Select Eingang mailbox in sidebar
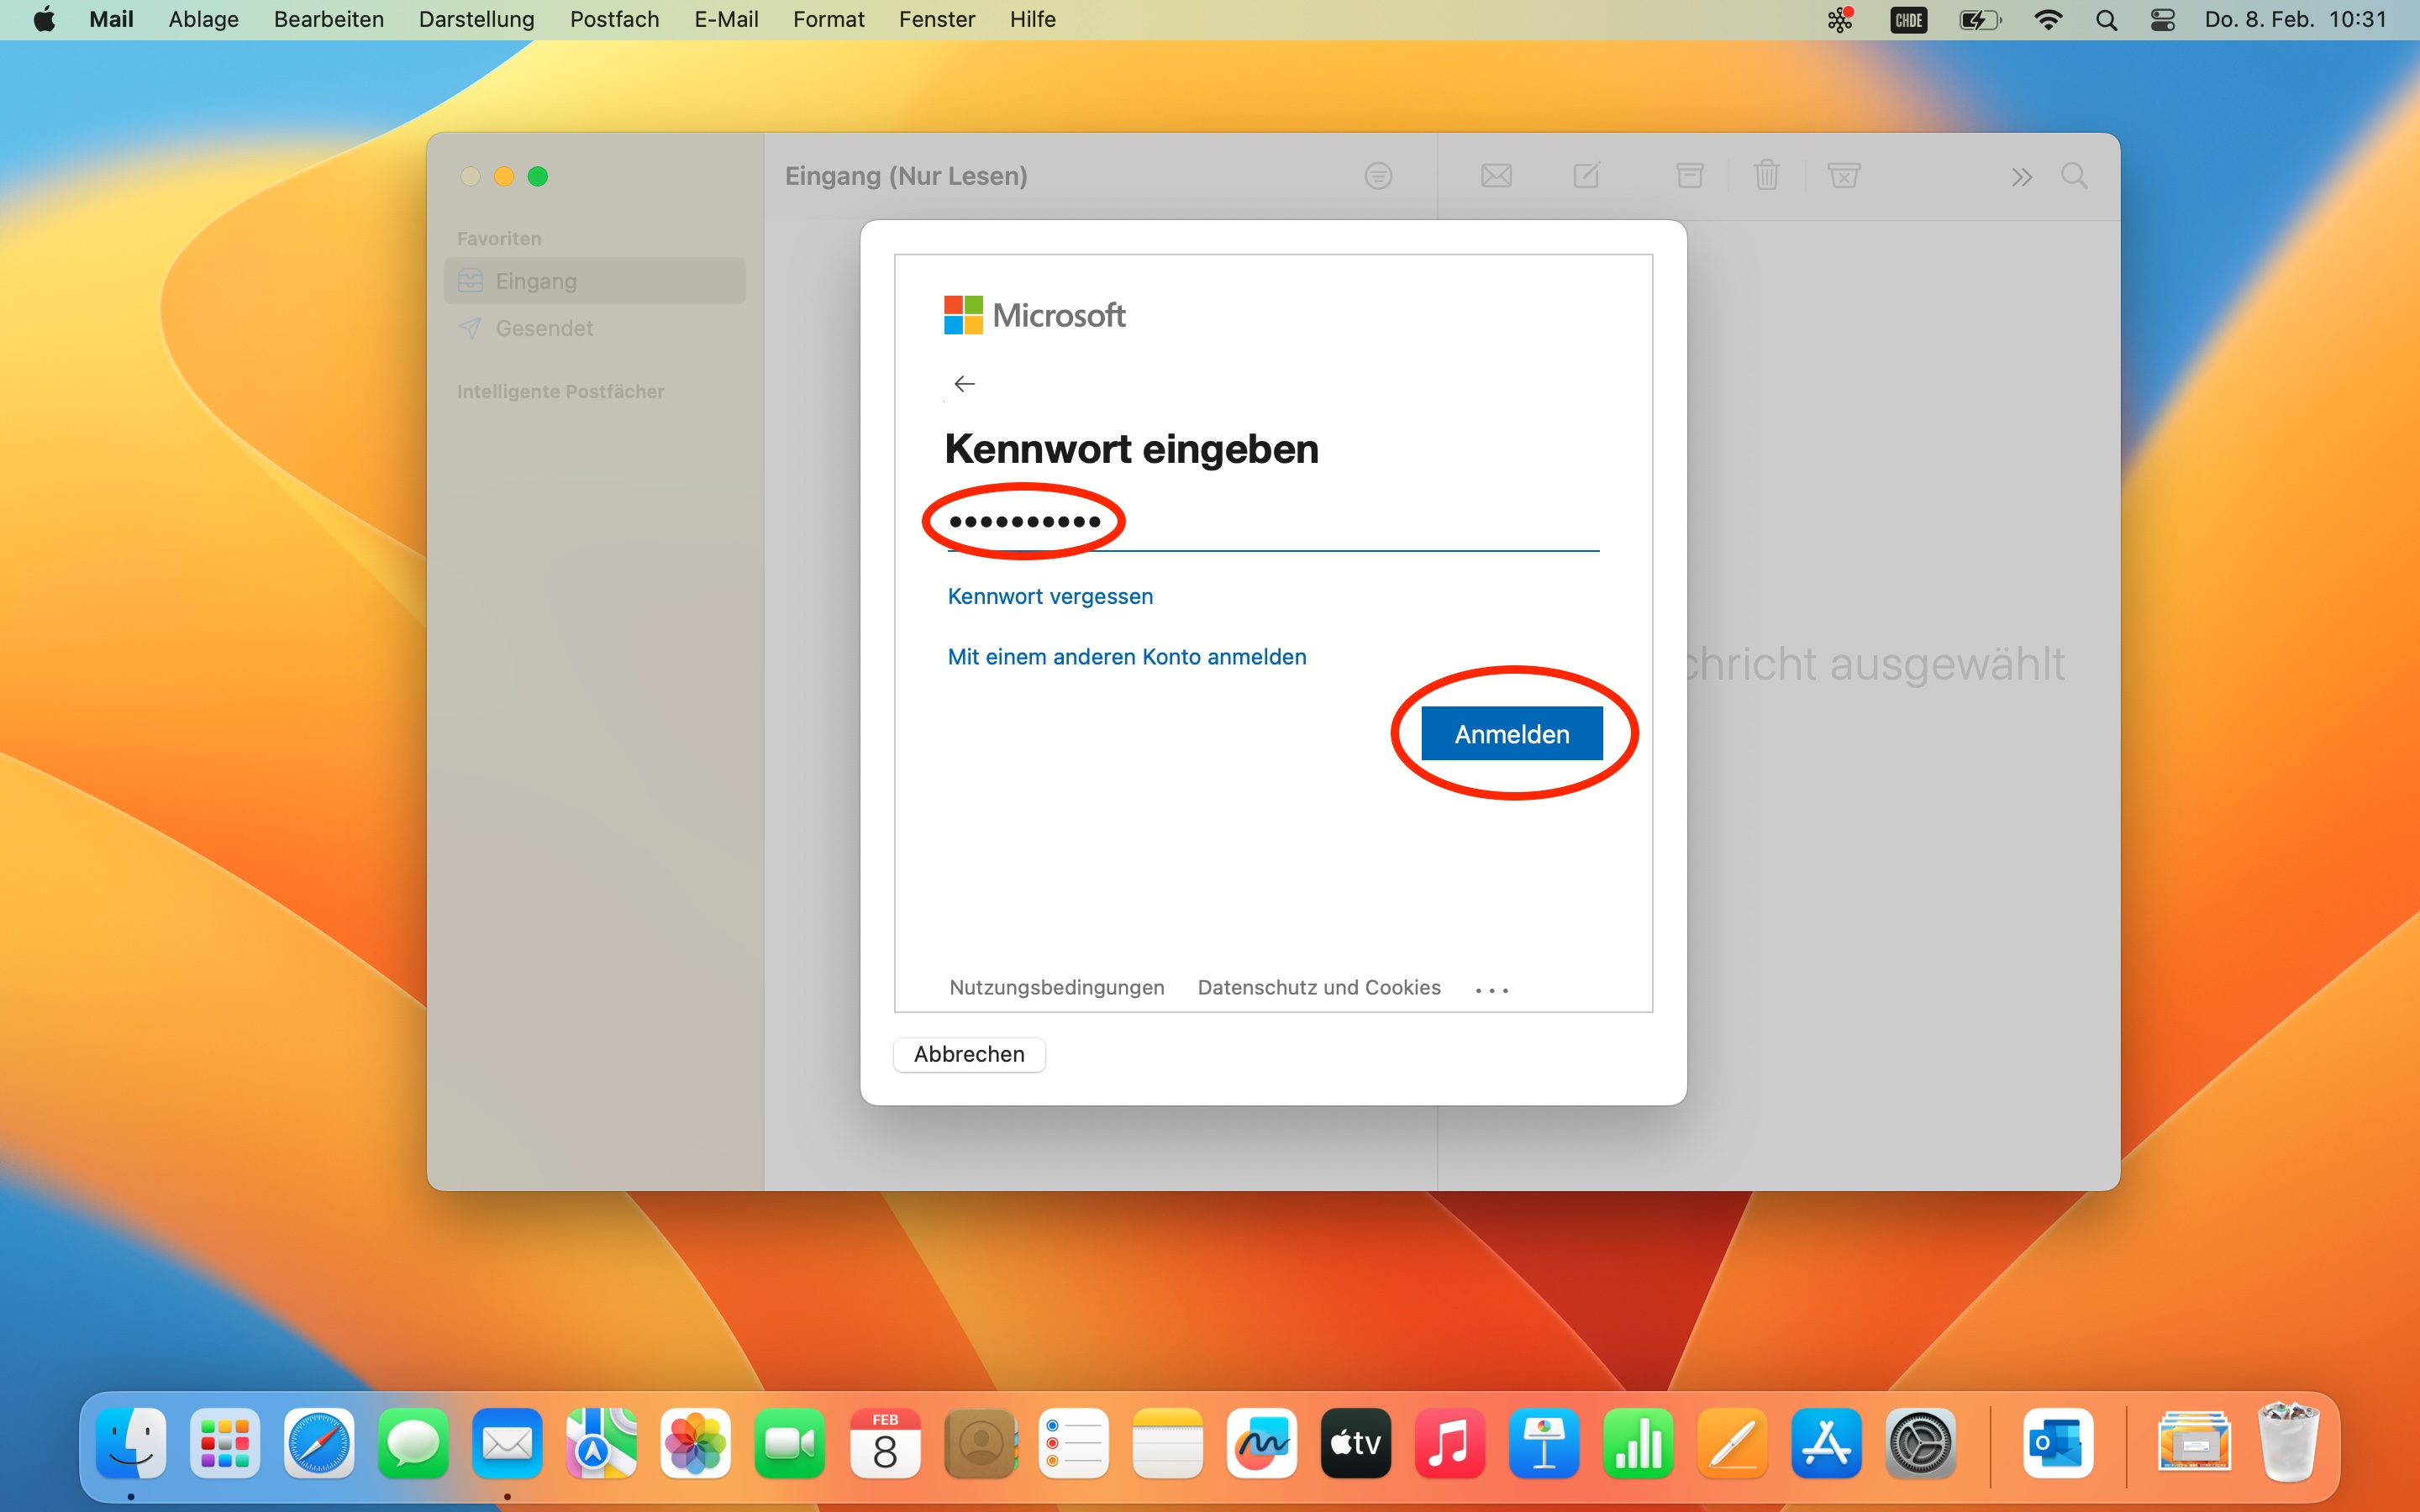 [x=536, y=281]
